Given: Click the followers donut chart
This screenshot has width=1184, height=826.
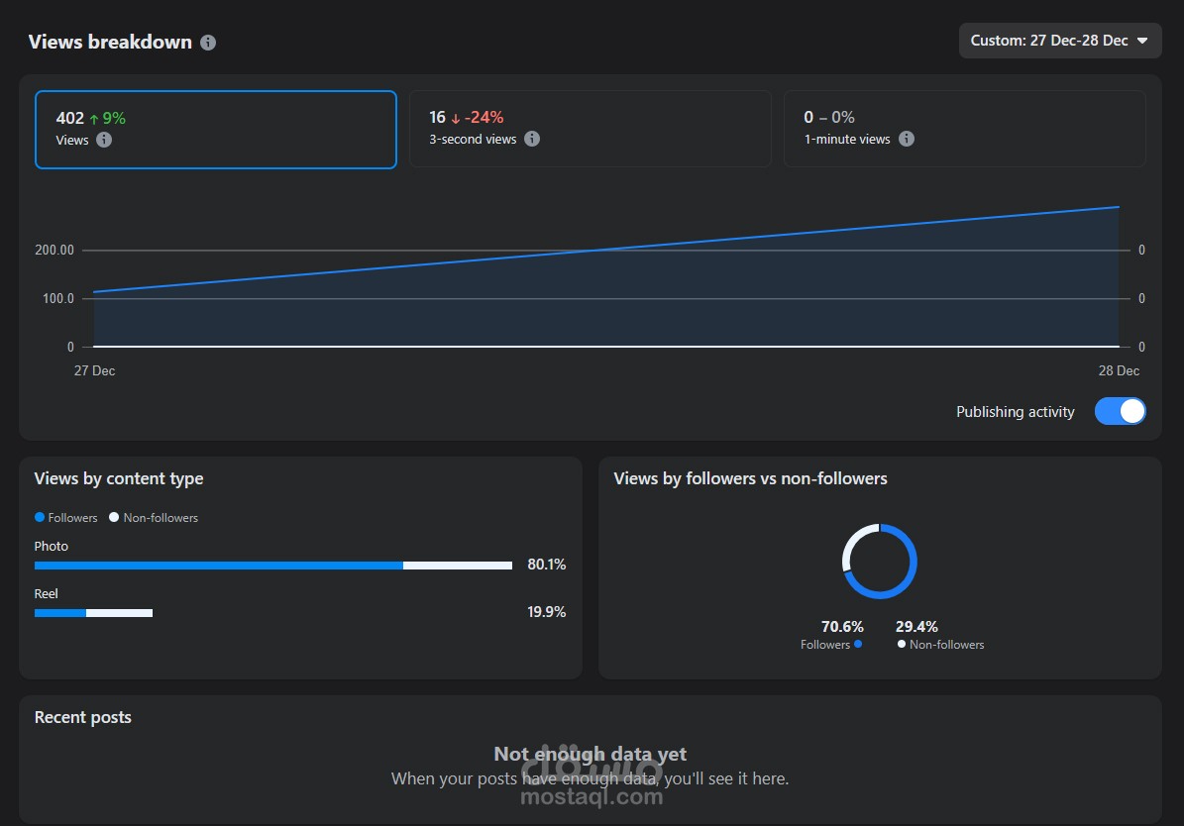Looking at the screenshot, I should 880,562.
